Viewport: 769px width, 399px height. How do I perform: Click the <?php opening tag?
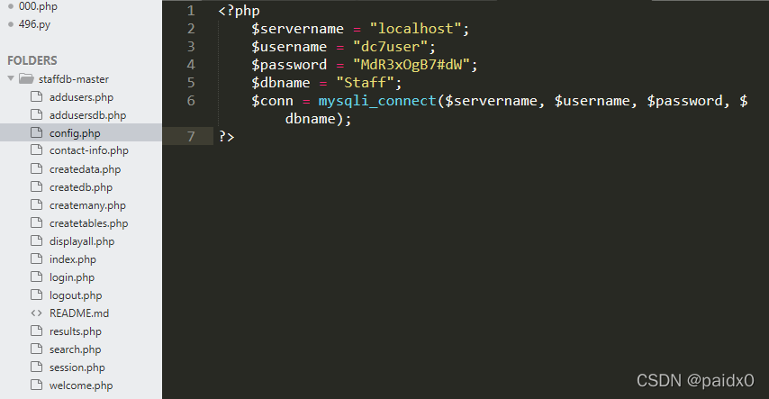point(239,11)
